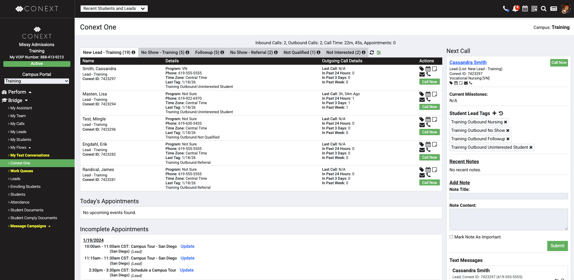Viewport: 574px width, 280px height.
Task: Open the calendar icon in top header
Action: 525,9
